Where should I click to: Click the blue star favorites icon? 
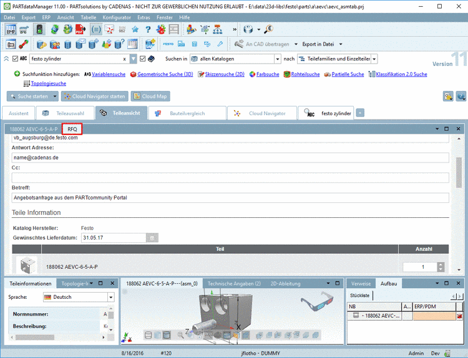point(135,29)
